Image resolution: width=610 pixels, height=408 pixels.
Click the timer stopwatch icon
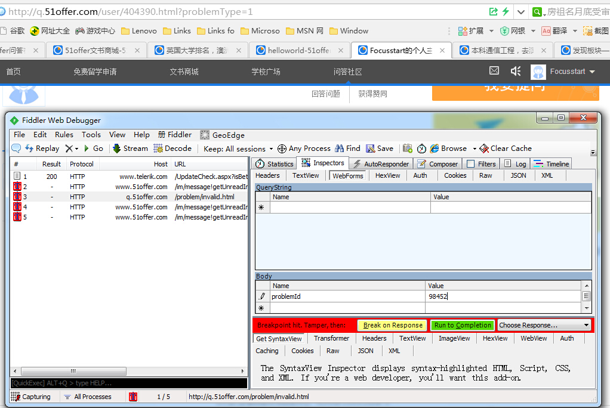[x=421, y=149]
